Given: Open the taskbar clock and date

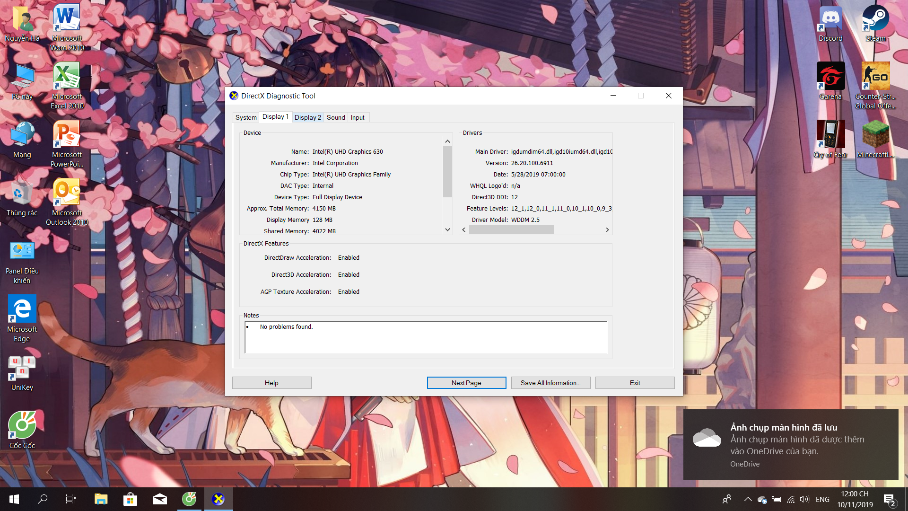Looking at the screenshot, I should click(855, 499).
